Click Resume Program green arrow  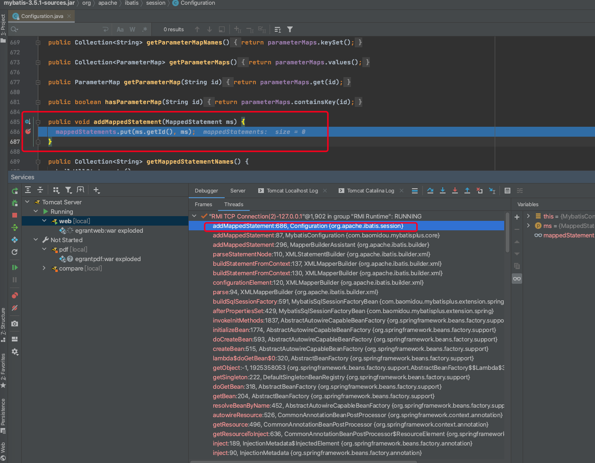[x=15, y=268]
